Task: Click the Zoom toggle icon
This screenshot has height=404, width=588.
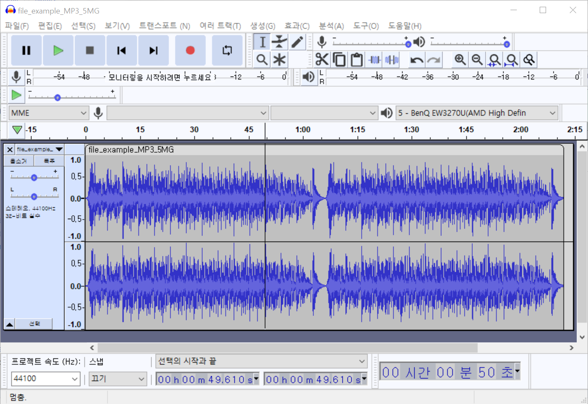Action: [529, 60]
